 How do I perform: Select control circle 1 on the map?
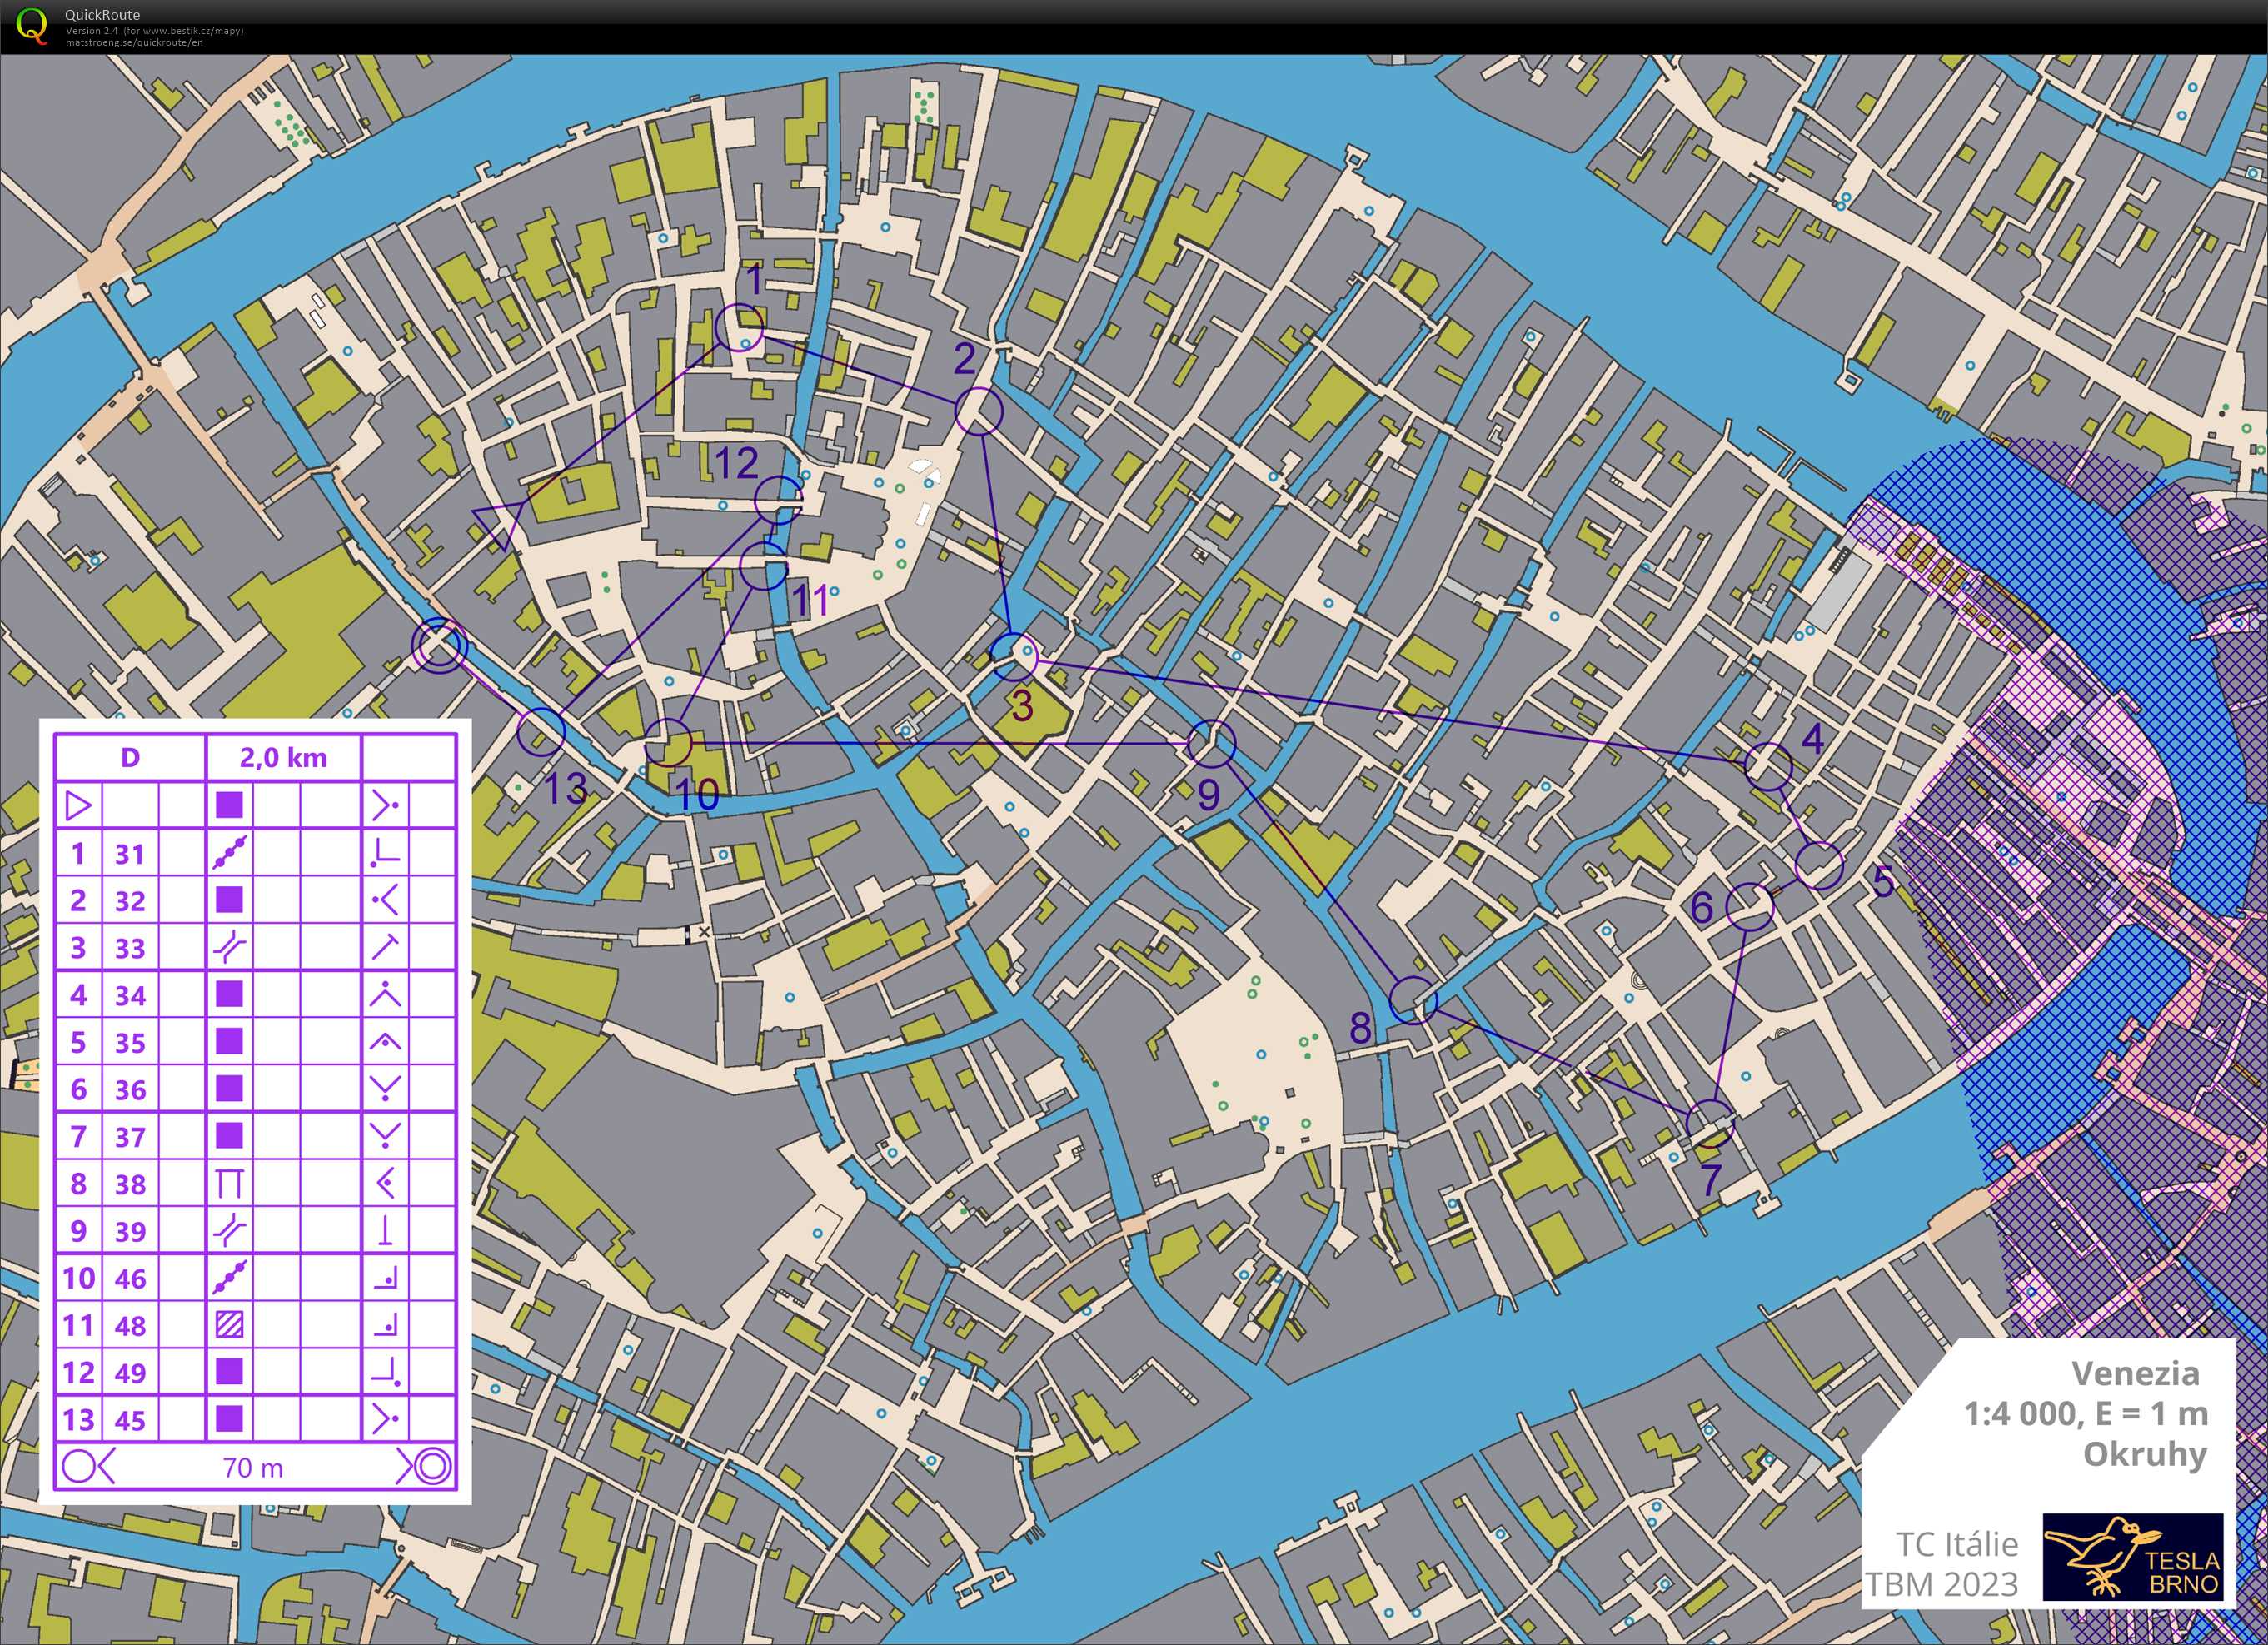[740, 328]
